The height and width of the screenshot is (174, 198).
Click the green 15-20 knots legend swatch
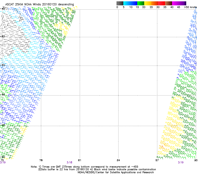[x=141, y=3]
